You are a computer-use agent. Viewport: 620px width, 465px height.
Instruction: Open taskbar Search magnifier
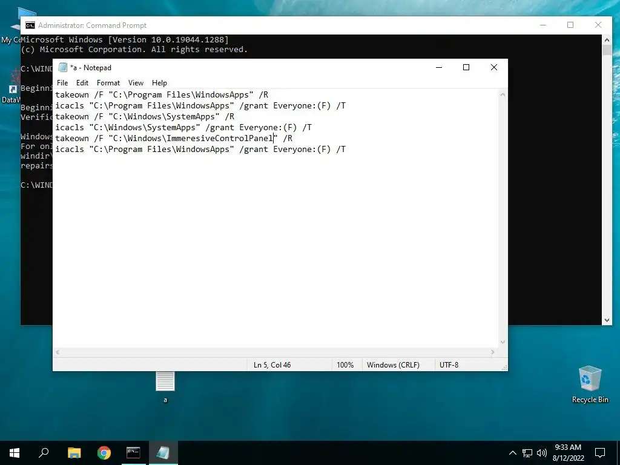[44, 453]
